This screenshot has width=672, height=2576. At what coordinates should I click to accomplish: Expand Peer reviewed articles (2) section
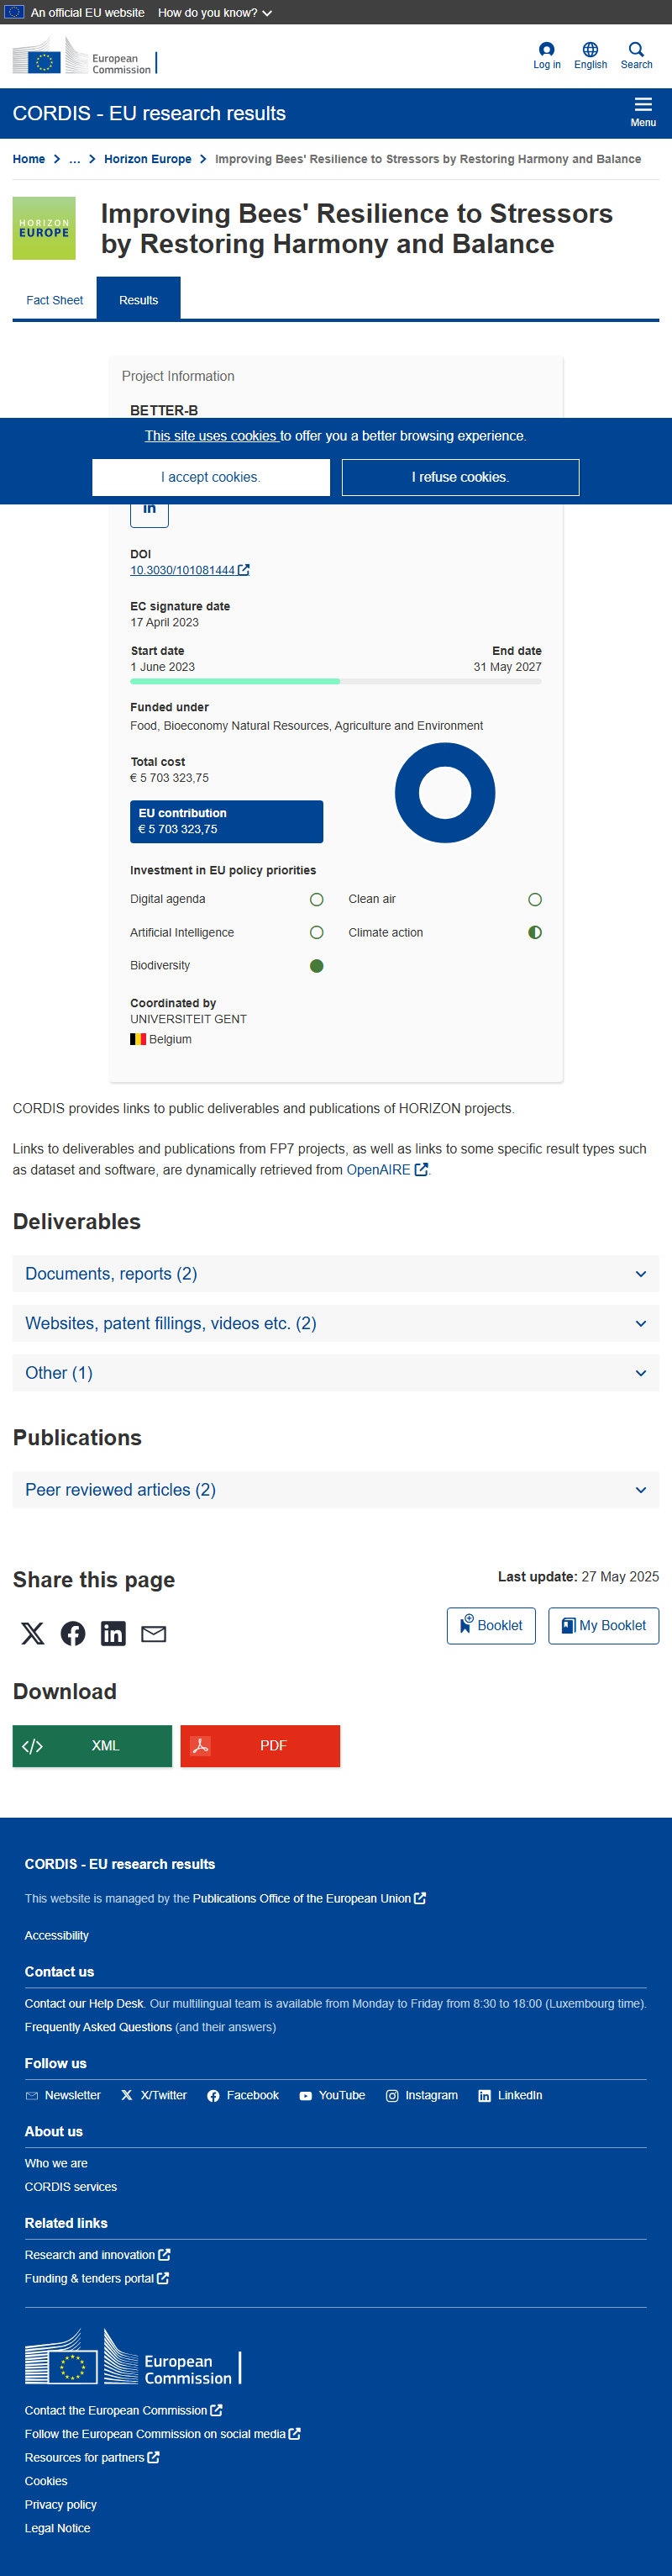pyautogui.click(x=335, y=1490)
